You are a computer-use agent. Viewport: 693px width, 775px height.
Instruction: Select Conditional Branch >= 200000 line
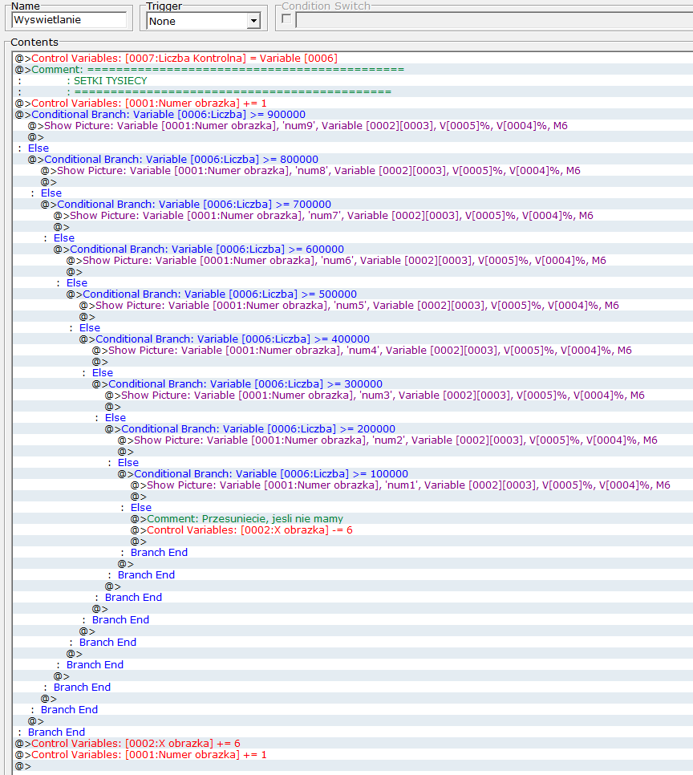(x=250, y=429)
